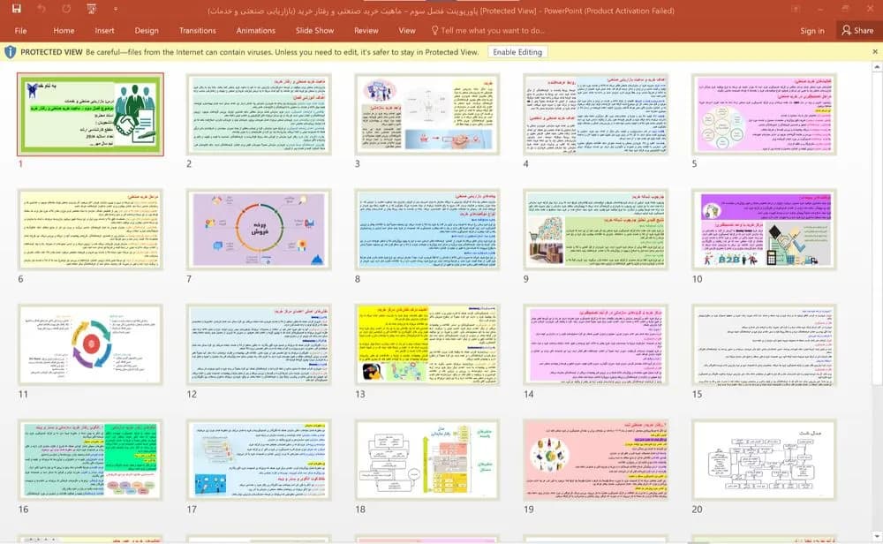Open the Insert tab

pos(104,31)
